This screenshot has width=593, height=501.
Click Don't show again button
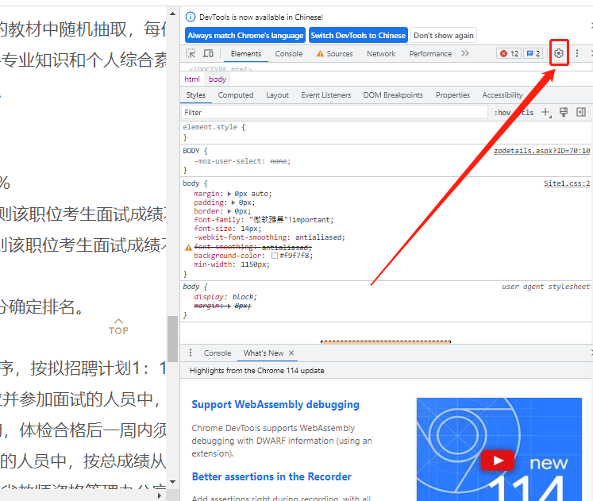click(443, 35)
